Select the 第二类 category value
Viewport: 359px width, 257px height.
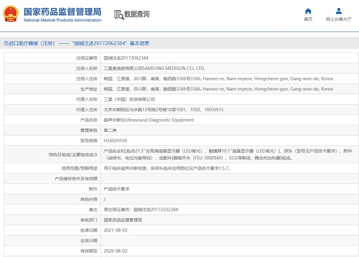pos(110,130)
